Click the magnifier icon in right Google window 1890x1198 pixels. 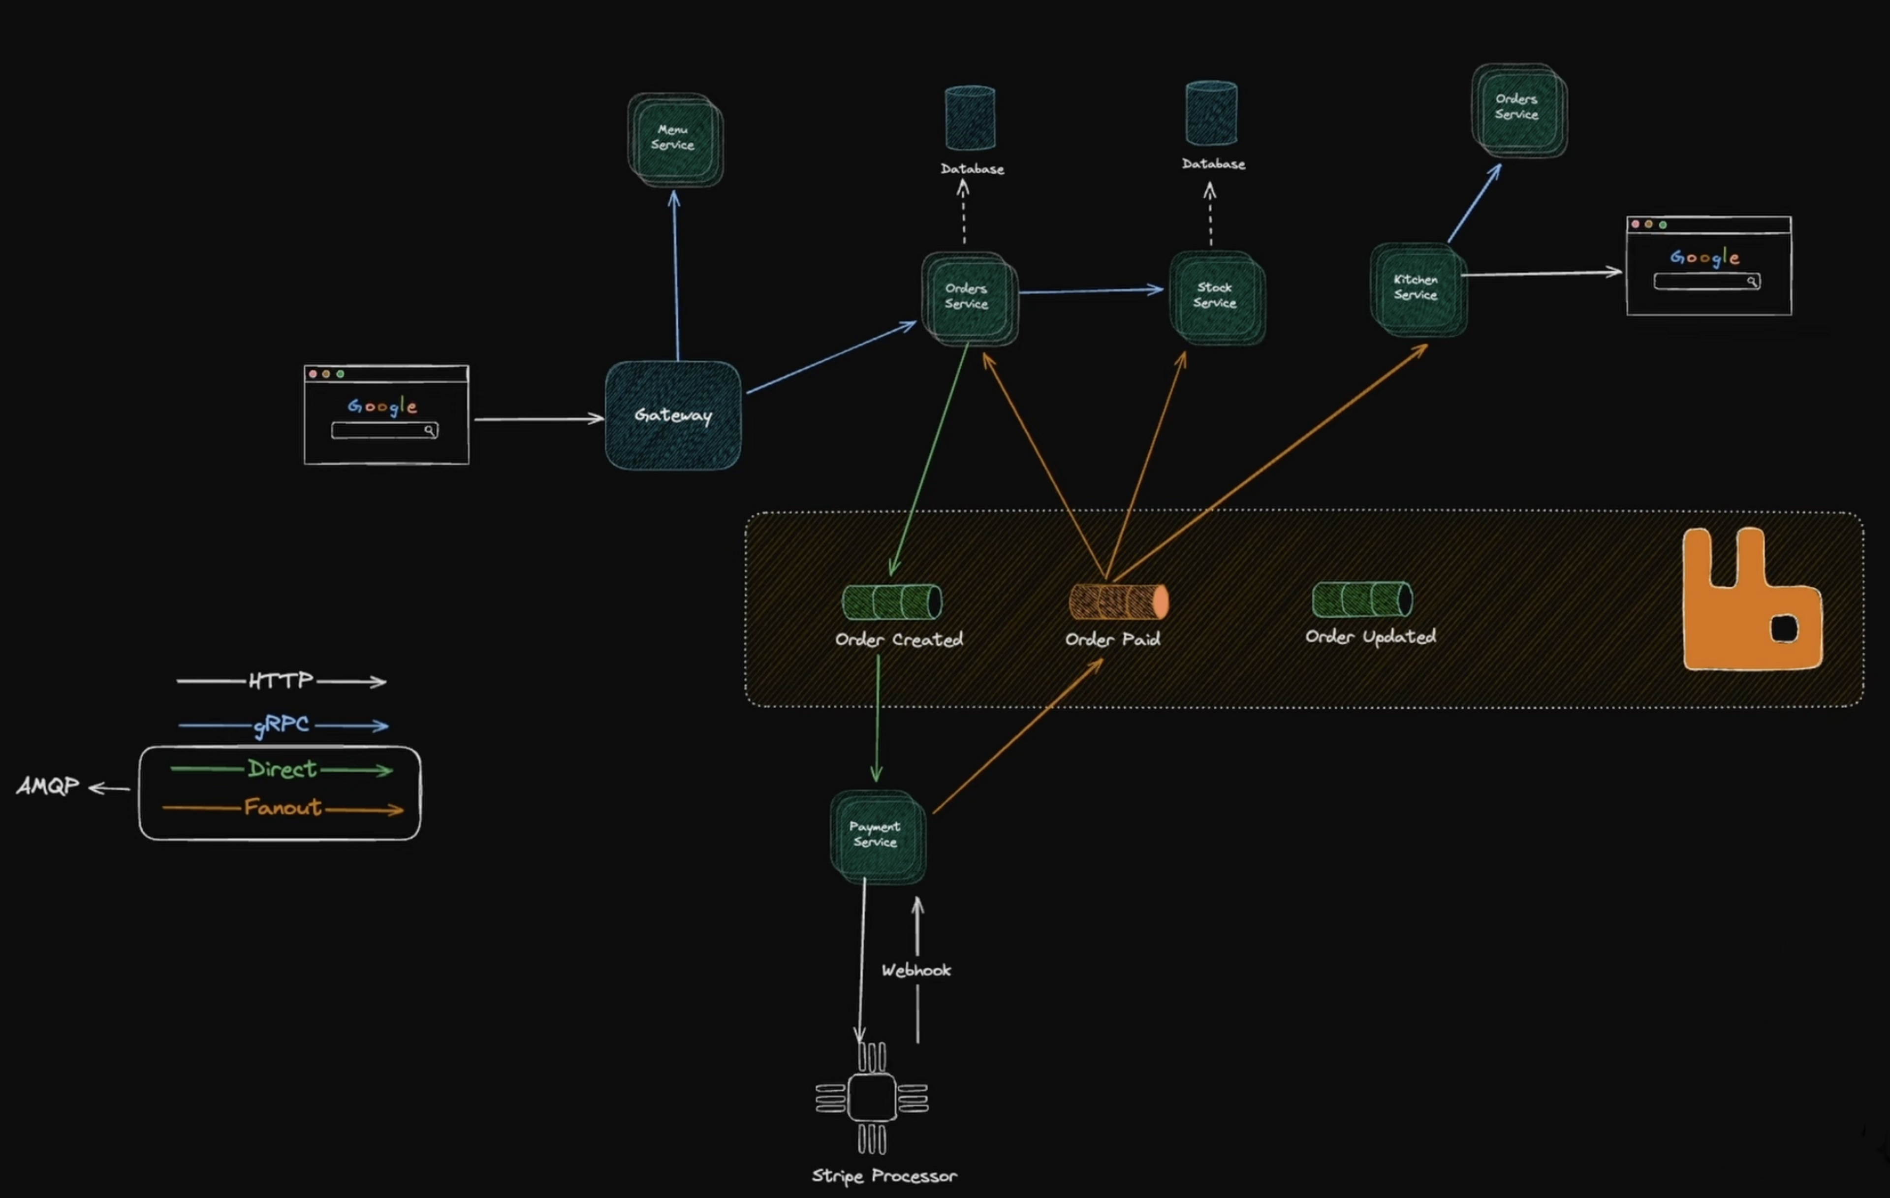(x=1753, y=281)
